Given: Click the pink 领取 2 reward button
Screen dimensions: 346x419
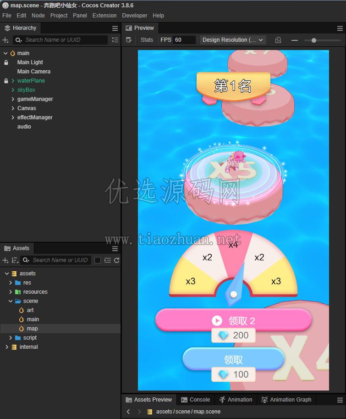Looking at the screenshot, I should click(233, 320).
